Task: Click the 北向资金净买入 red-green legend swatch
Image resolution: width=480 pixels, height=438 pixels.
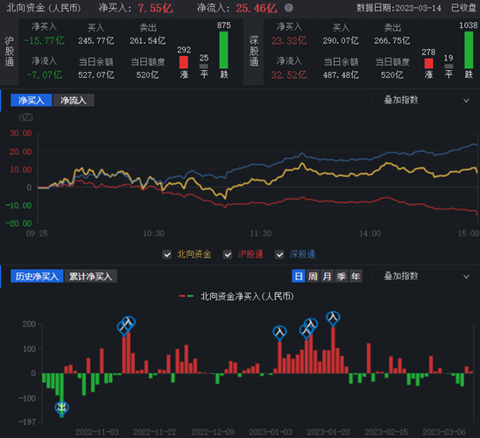Action: pos(186,296)
